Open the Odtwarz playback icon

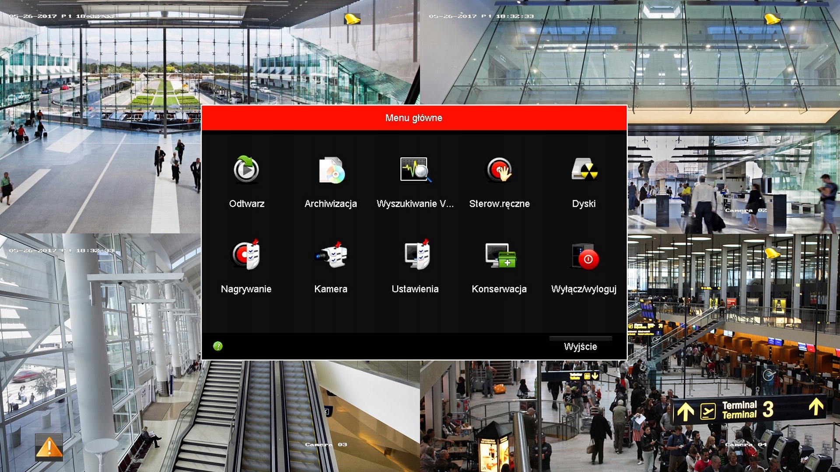(246, 170)
